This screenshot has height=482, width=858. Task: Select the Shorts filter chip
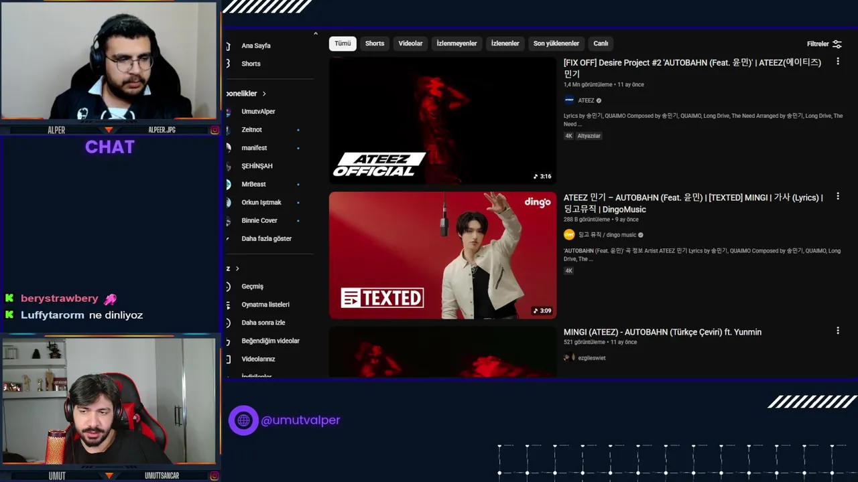tap(375, 44)
